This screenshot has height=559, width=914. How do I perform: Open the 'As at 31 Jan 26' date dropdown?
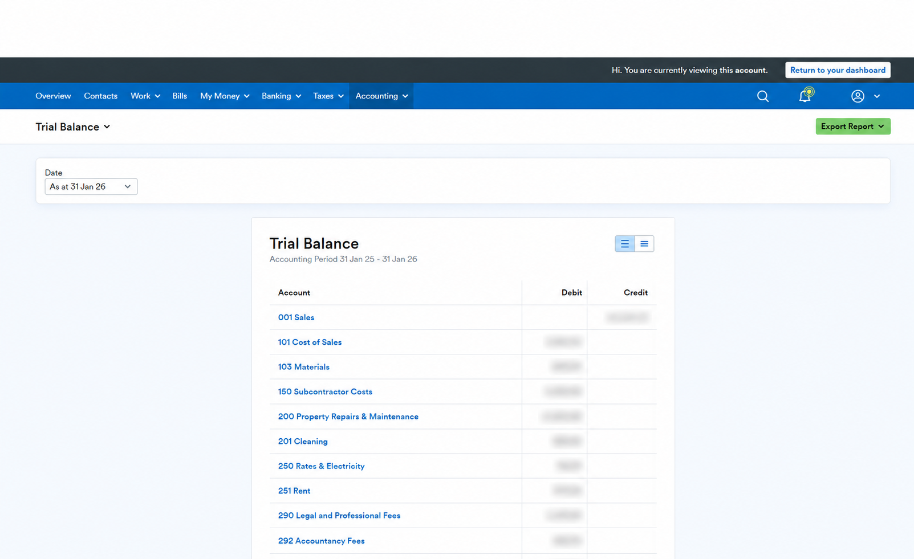[x=91, y=187]
